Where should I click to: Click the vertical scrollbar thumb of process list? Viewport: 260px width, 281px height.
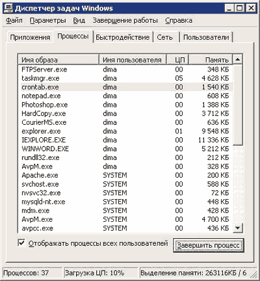pos(238,105)
